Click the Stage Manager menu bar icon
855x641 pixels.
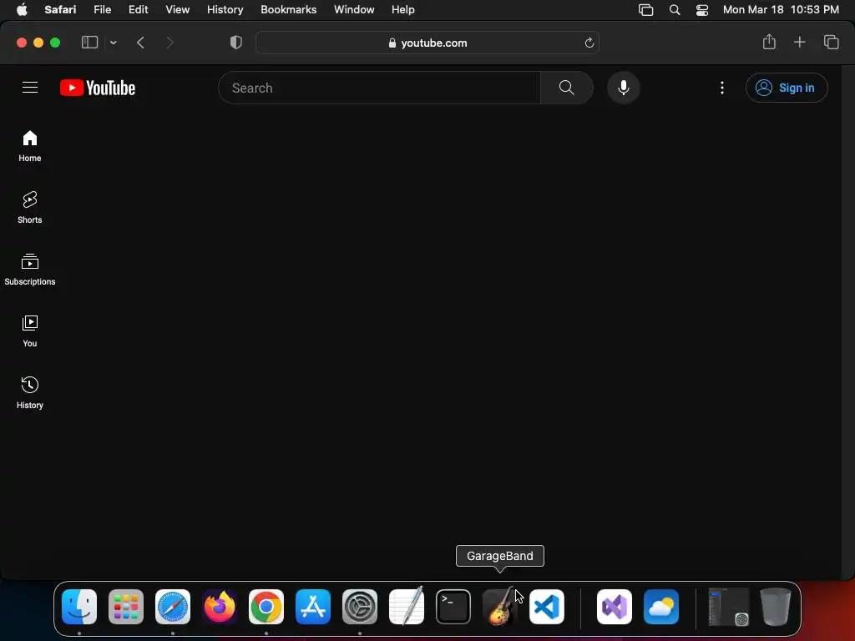[x=645, y=10]
